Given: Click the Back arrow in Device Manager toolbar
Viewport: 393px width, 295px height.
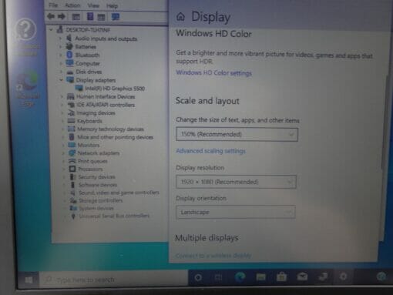Looking at the screenshot, I should pyautogui.click(x=51, y=16).
